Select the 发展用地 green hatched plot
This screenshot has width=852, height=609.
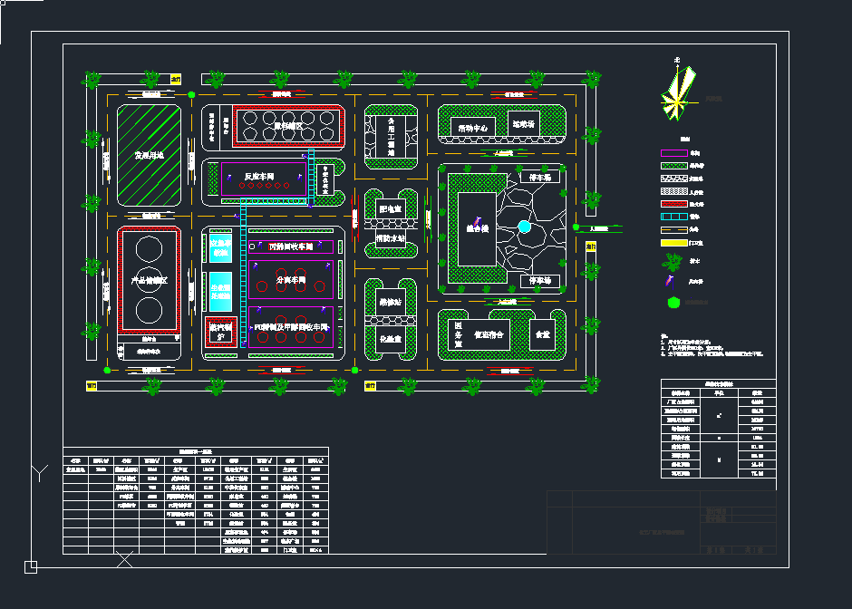[x=150, y=155]
